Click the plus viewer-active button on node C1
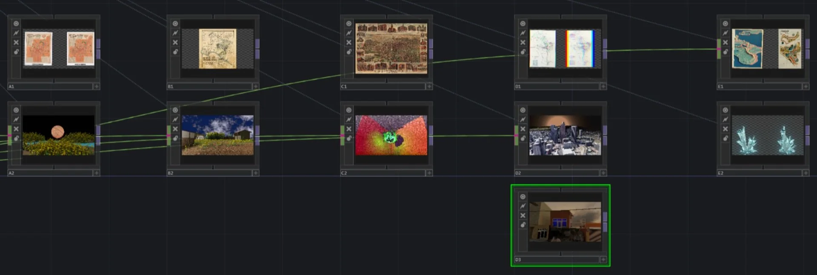 [x=429, y=87]
